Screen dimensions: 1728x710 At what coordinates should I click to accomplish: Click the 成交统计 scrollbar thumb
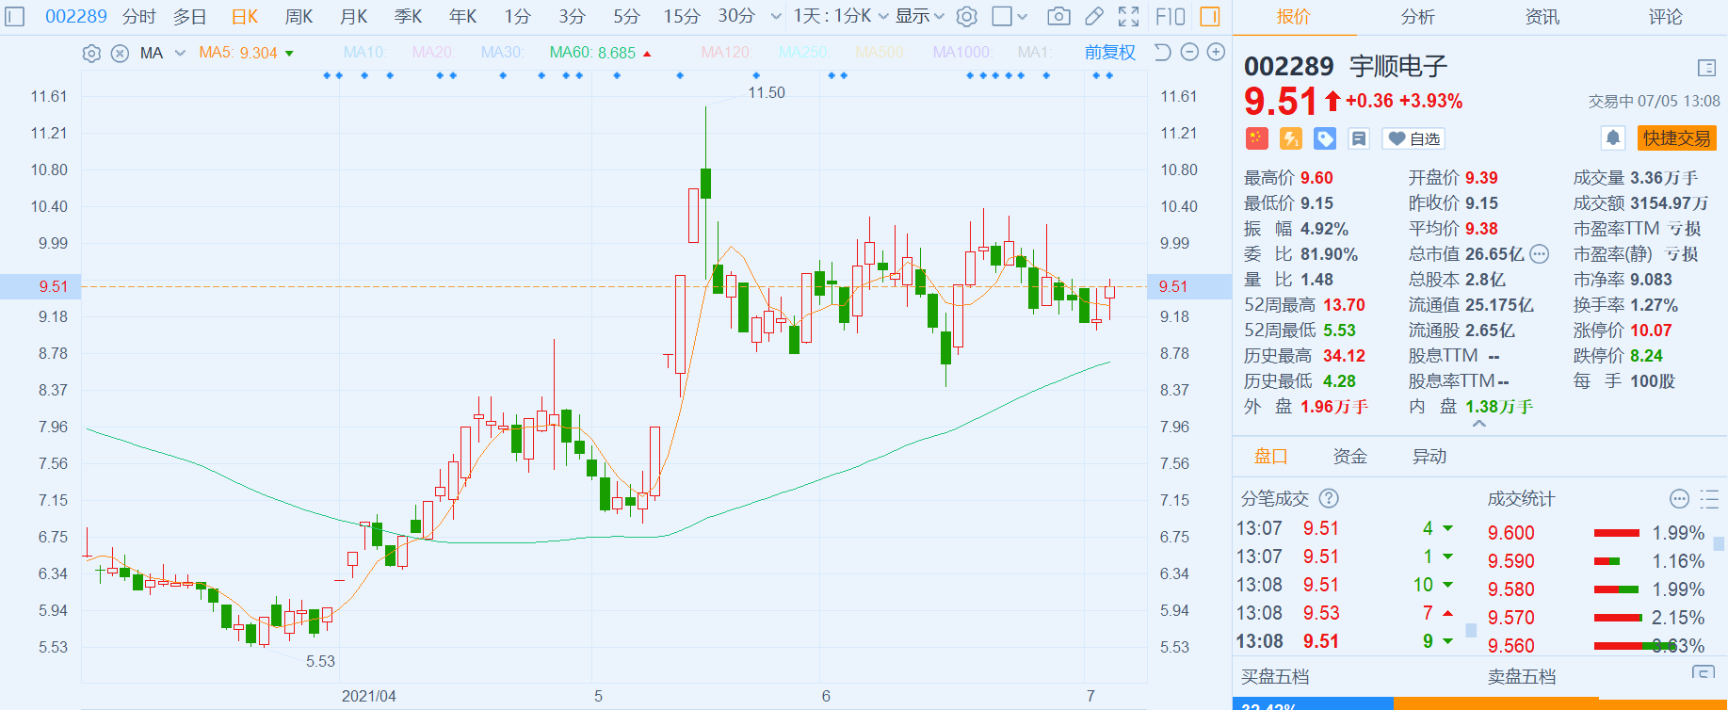(1718, 543)
